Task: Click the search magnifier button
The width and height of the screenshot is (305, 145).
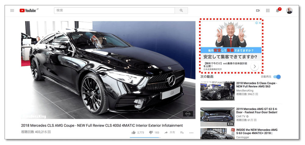Action: pos(181,10)
